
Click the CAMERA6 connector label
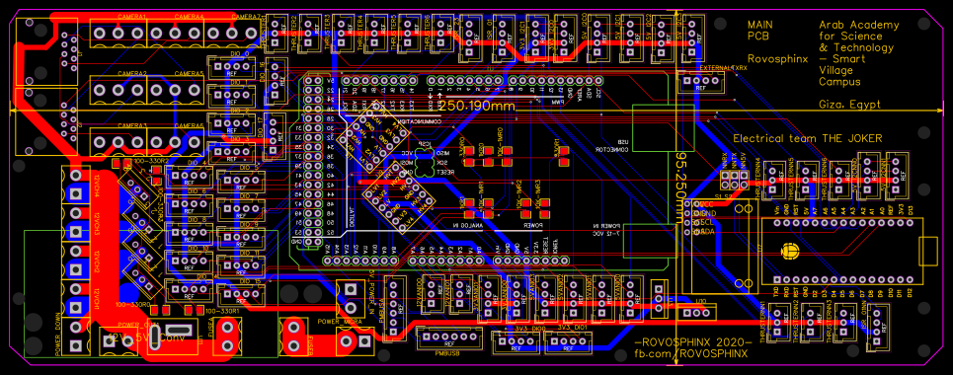coord(189,125)
